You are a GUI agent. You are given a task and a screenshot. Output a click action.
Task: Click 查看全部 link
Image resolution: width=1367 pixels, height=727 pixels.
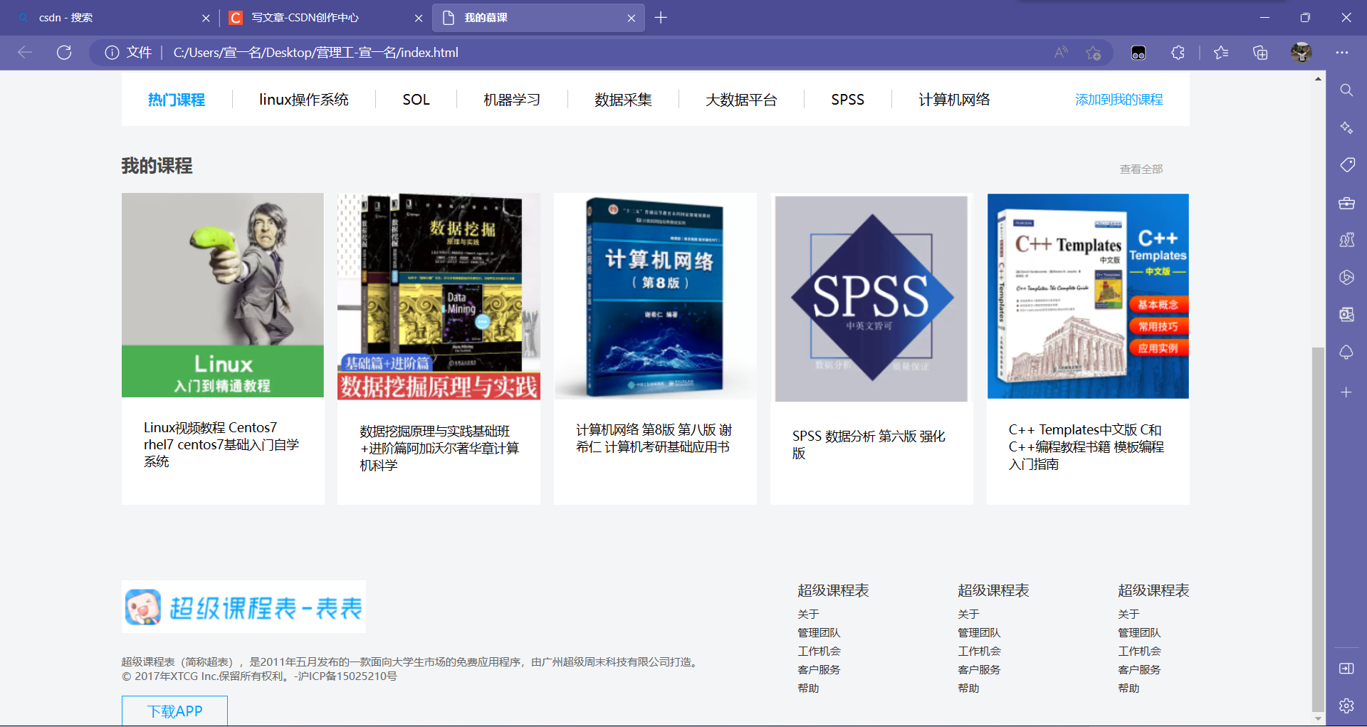click(x=1141, y=169)
